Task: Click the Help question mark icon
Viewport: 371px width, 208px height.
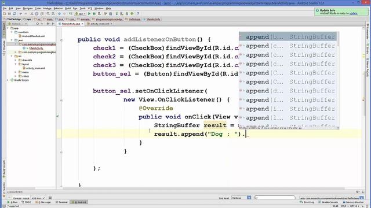Action: 138,14
